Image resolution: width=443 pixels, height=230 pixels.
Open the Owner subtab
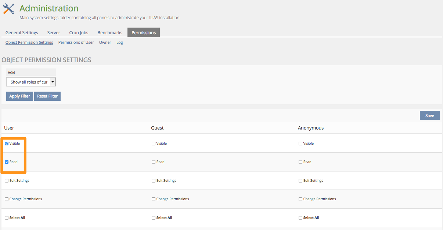click(105, 43)
